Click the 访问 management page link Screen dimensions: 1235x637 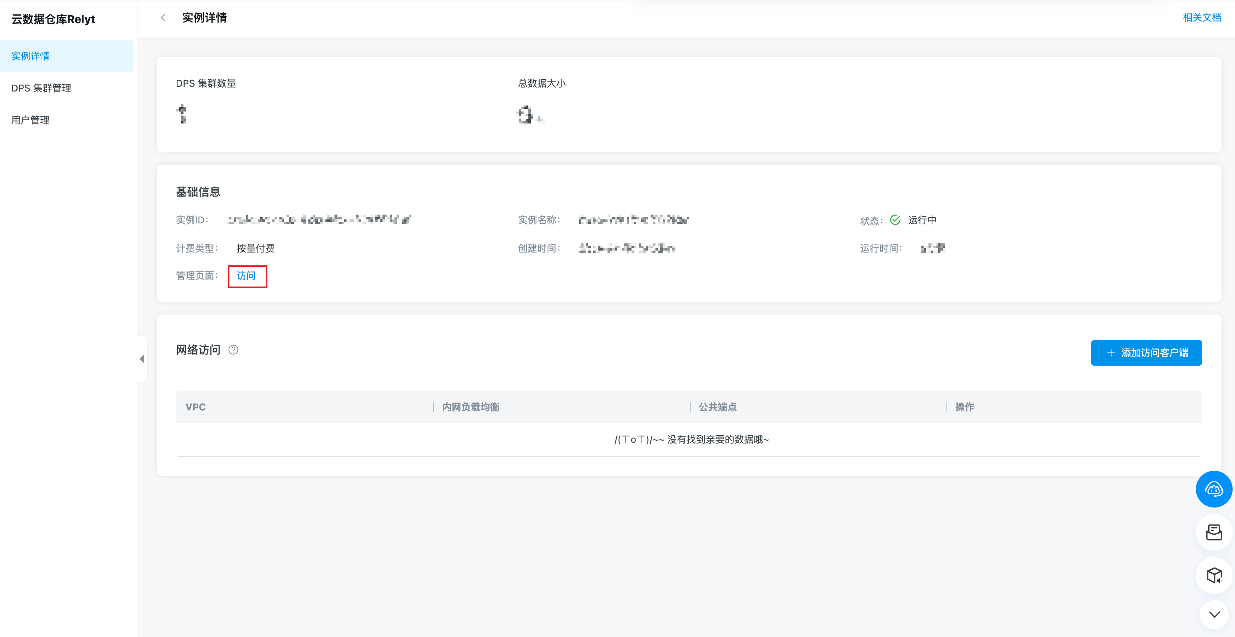tap(247, 276)
